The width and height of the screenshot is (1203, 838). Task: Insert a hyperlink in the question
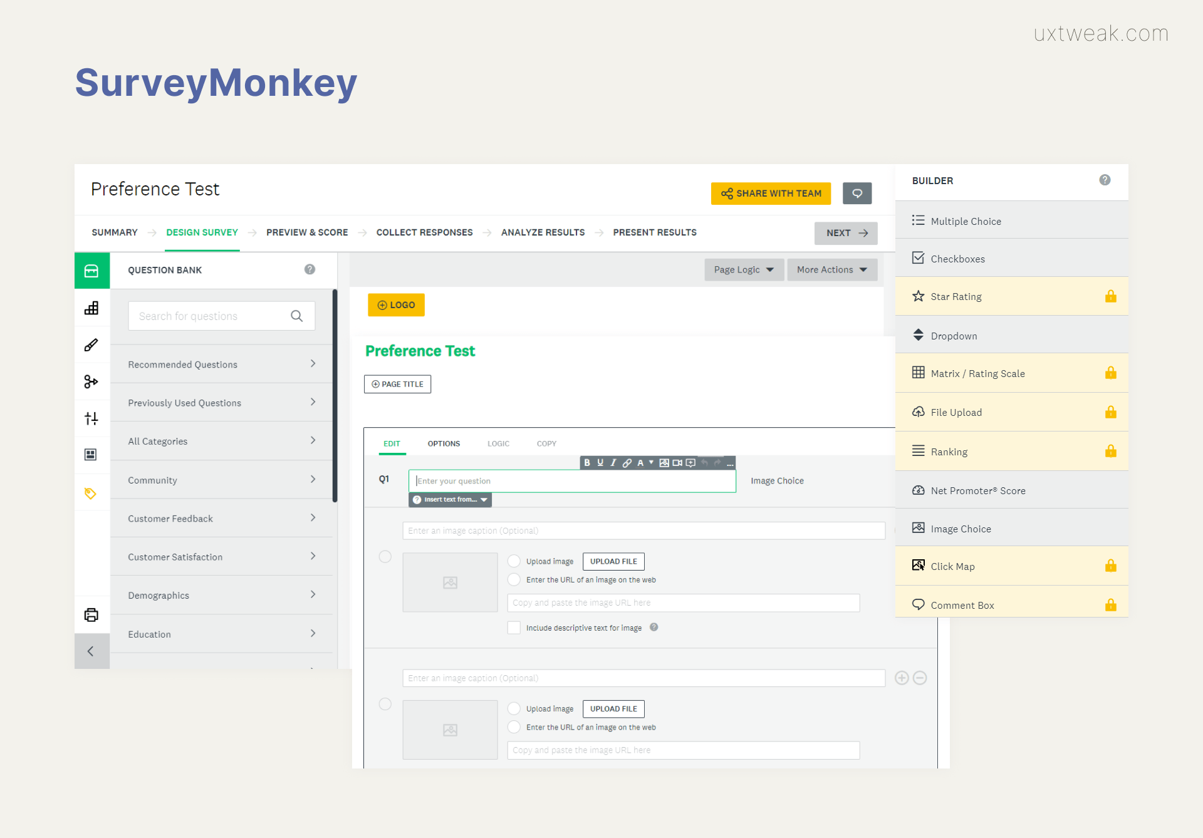point(627,463)
